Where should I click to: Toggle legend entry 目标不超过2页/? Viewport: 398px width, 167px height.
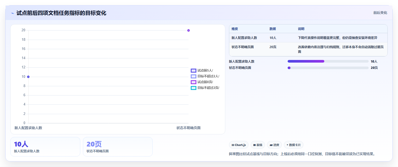click(x=205, y=88)
